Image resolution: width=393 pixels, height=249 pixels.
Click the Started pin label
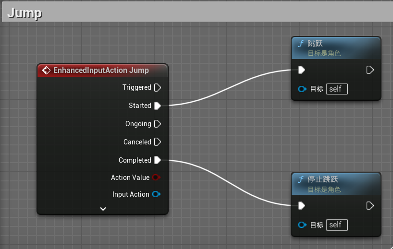coord(140,106)
